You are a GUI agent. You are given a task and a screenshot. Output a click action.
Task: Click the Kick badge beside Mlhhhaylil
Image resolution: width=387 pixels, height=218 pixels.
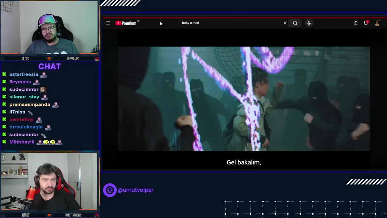click(x=4, y=142)
